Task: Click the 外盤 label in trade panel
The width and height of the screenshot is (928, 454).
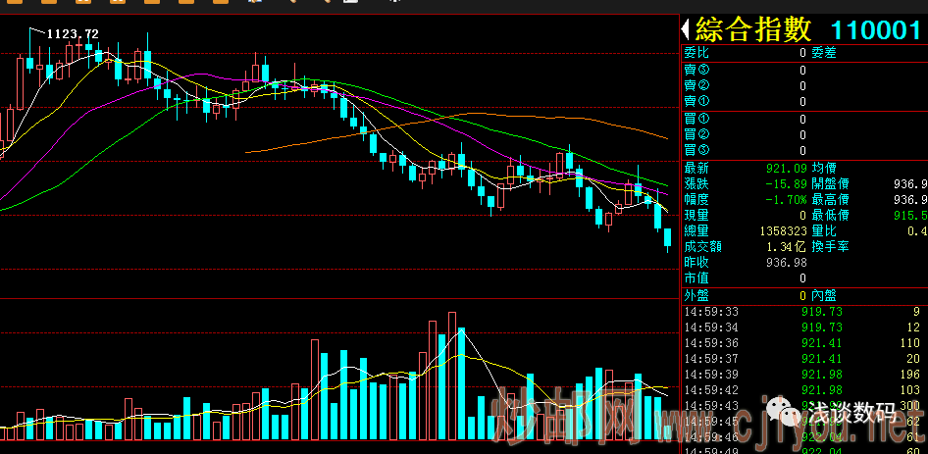Action: click(696, 295)
